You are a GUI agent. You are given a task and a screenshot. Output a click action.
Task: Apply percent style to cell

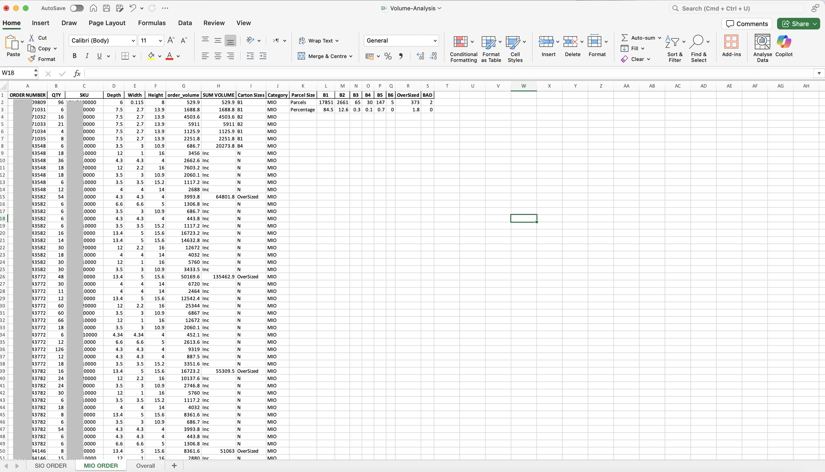tap(388, 56)
